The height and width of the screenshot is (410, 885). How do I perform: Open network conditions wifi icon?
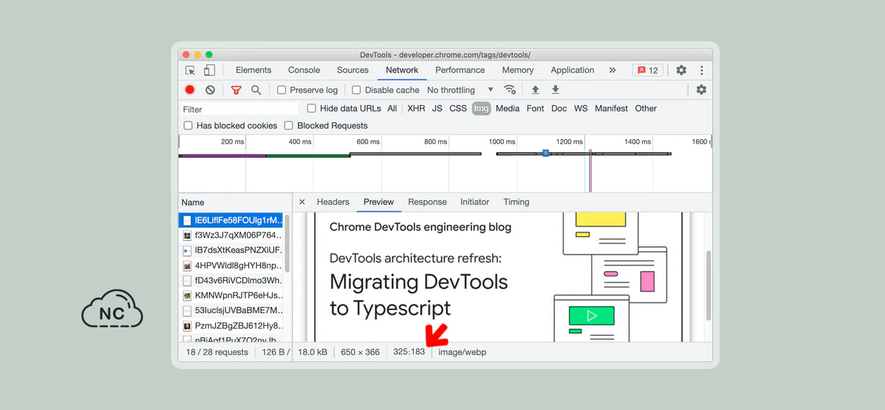click(x=510, y=90)
